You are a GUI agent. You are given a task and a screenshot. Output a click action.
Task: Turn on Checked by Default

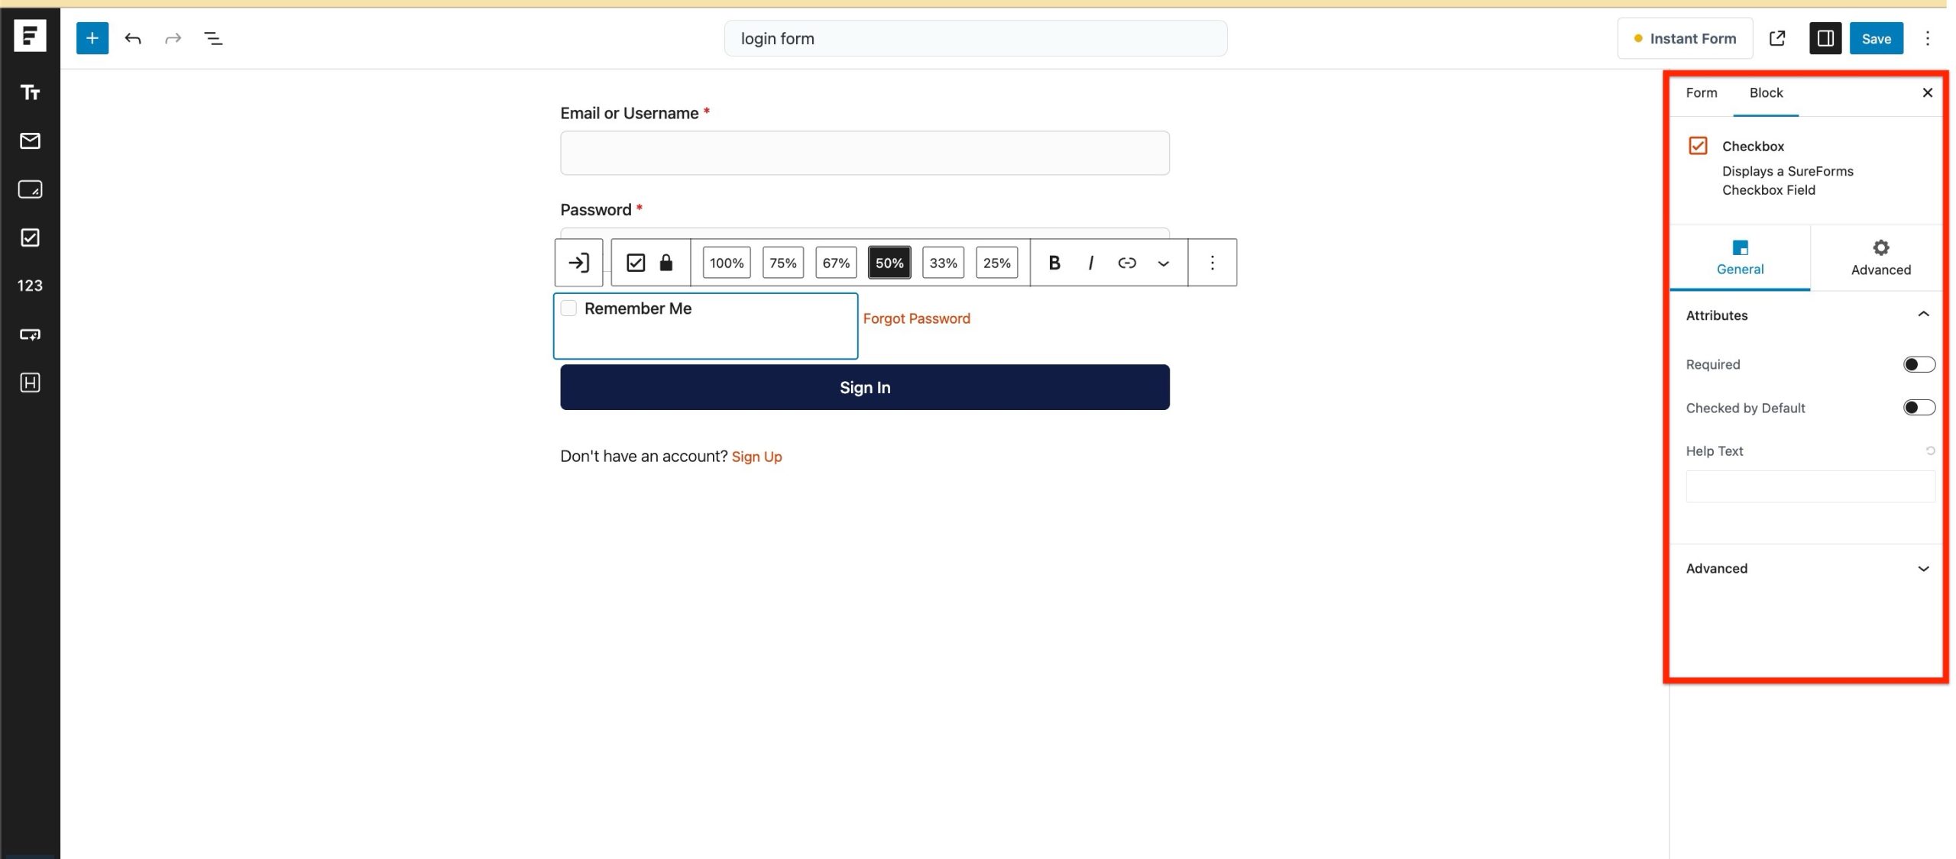click(1918, 408)
